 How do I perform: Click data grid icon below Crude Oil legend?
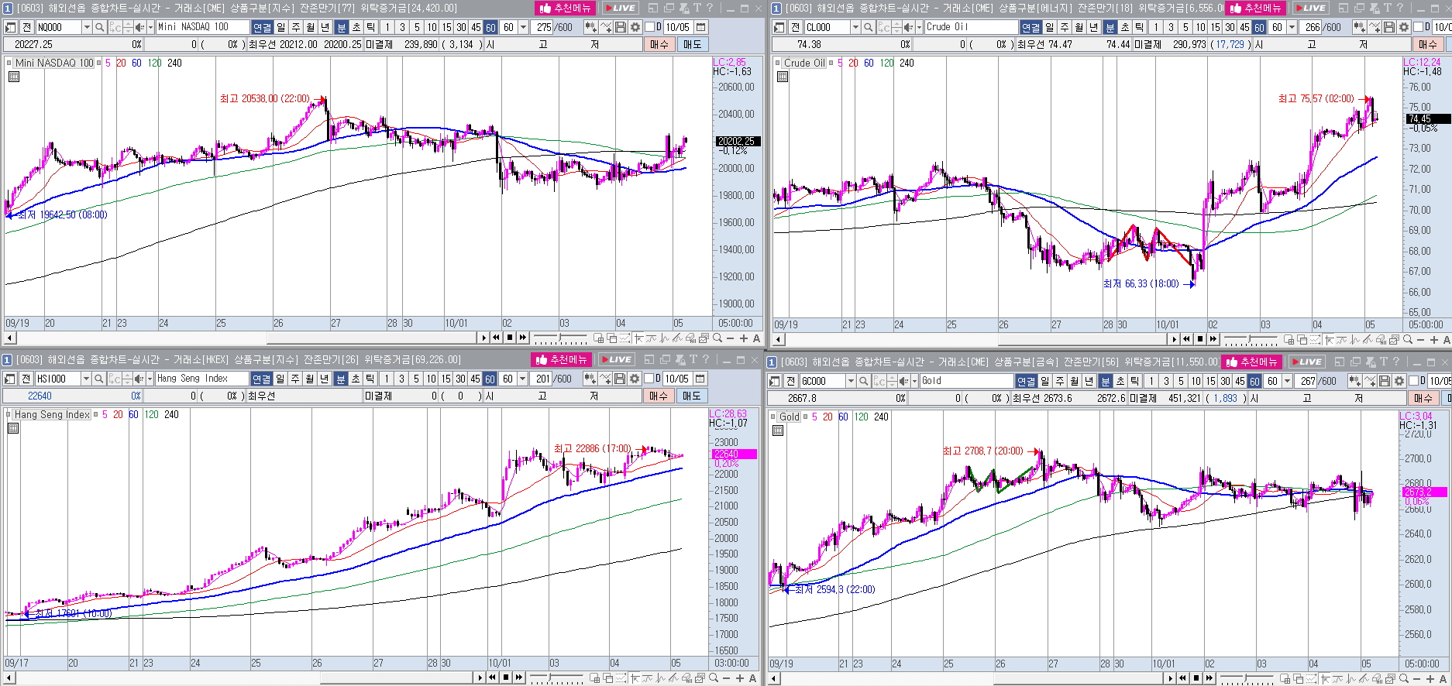(783, 77)
